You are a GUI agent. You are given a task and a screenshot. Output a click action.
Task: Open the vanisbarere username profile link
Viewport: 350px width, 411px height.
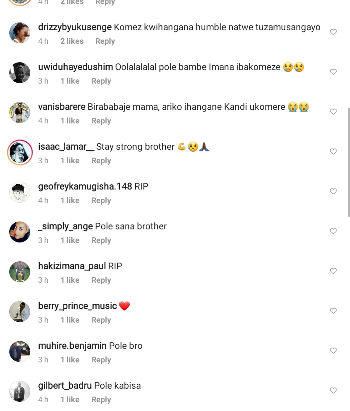[62, 107]
